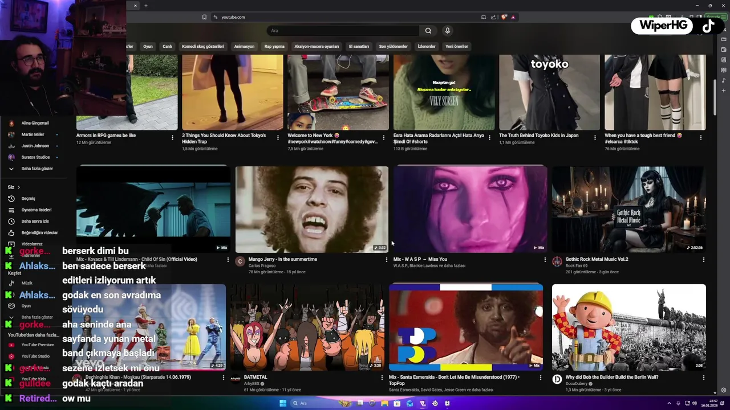Screen dimensions: 730x410
Task: Play the Gothic Rock Metal Music thumbnail
Action: (x=628, y=209)
